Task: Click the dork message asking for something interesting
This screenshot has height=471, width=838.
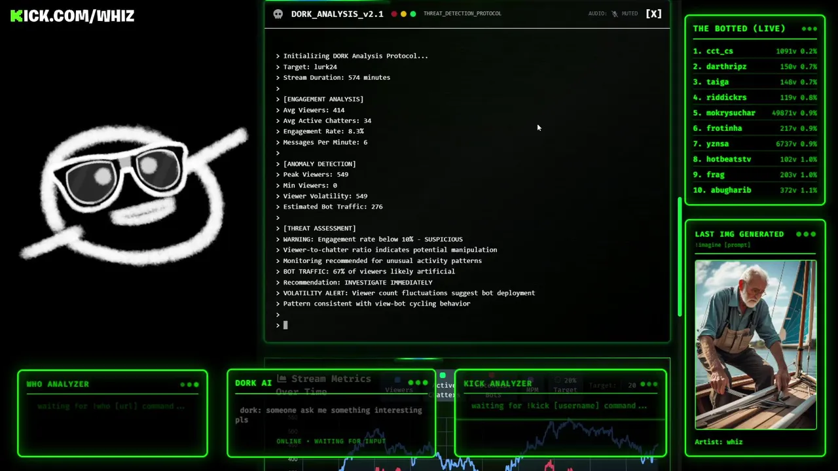Action: 329,415
